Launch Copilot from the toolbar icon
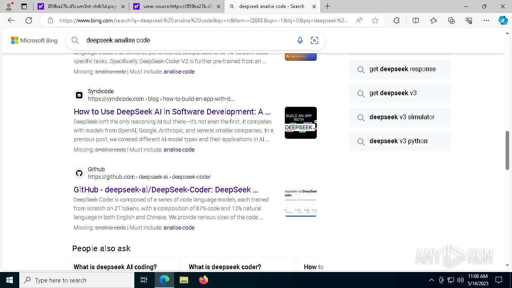This screenshot has width=512, height=288. click(503, 20)
